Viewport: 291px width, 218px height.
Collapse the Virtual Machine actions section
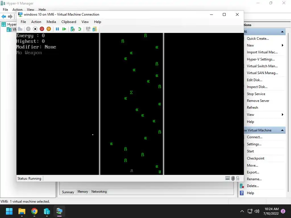[x=282, y=130]
